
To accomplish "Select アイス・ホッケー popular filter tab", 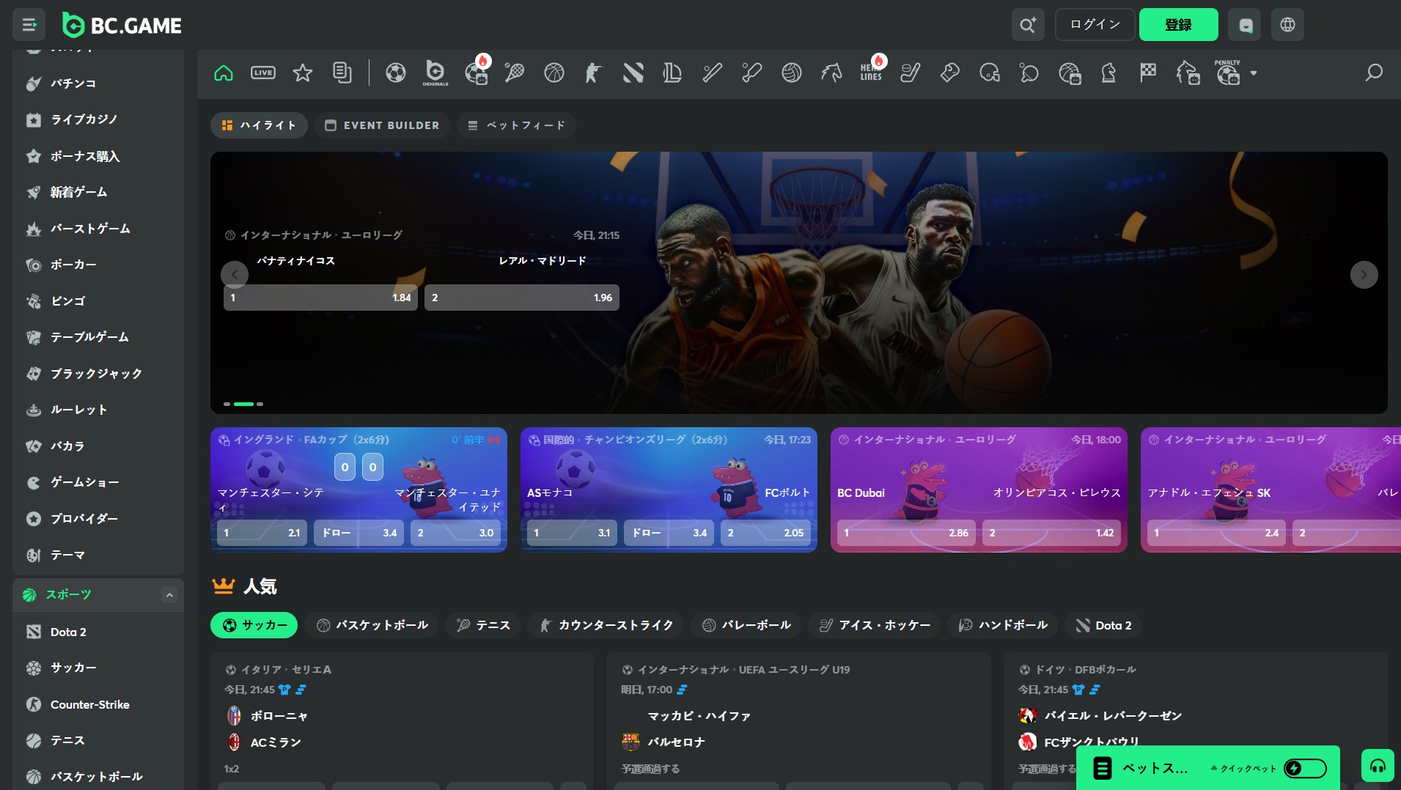I will tap(875, 625).
